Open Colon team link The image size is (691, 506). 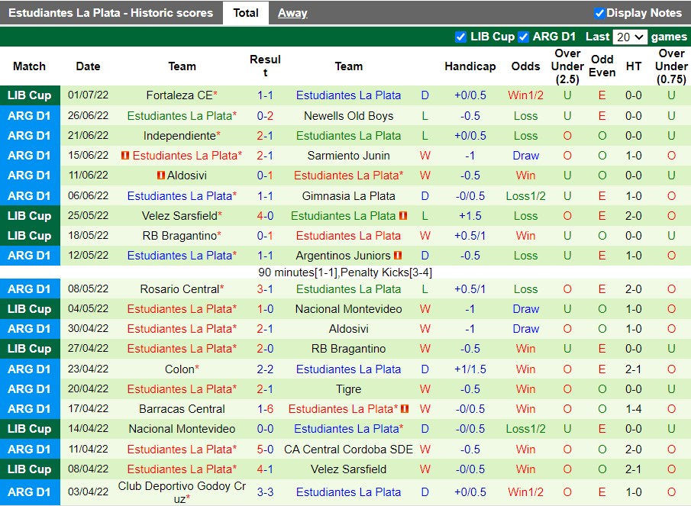click(179, 369)
